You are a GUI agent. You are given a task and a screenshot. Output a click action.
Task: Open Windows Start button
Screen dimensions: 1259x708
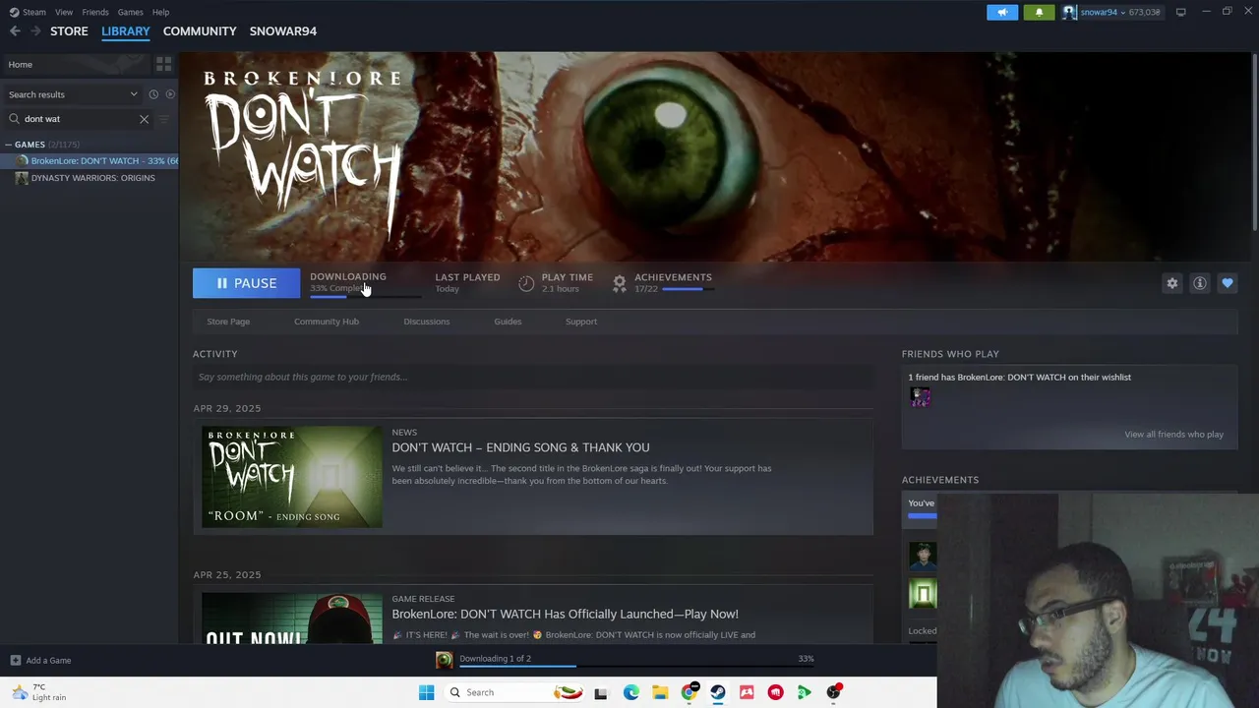click(426, 692)
